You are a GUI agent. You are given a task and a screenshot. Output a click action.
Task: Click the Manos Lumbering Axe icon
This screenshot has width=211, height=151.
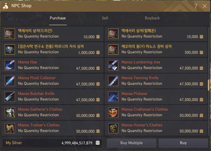point(113,65)
